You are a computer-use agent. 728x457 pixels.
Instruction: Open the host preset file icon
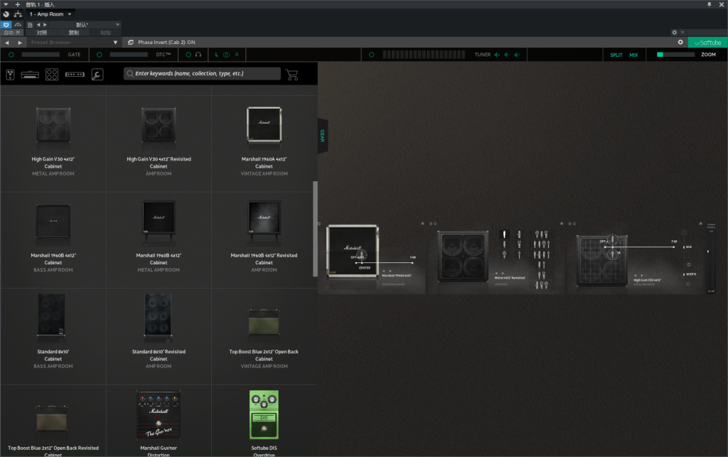click(30, 25)
